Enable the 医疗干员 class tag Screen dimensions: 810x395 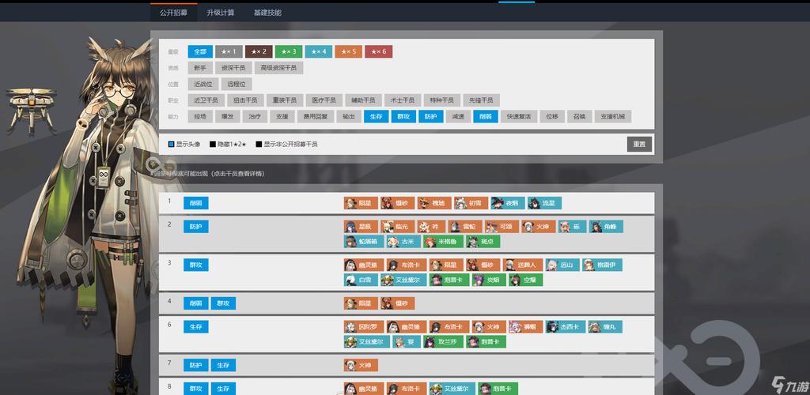(x=324, y=100)
